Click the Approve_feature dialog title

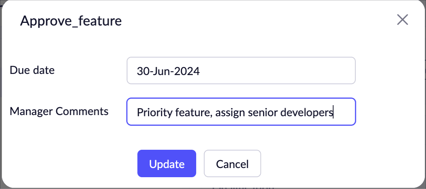click(x=71, y=21)
